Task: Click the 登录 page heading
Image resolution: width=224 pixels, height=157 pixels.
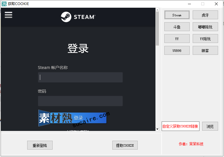Action: pos(78,48)
